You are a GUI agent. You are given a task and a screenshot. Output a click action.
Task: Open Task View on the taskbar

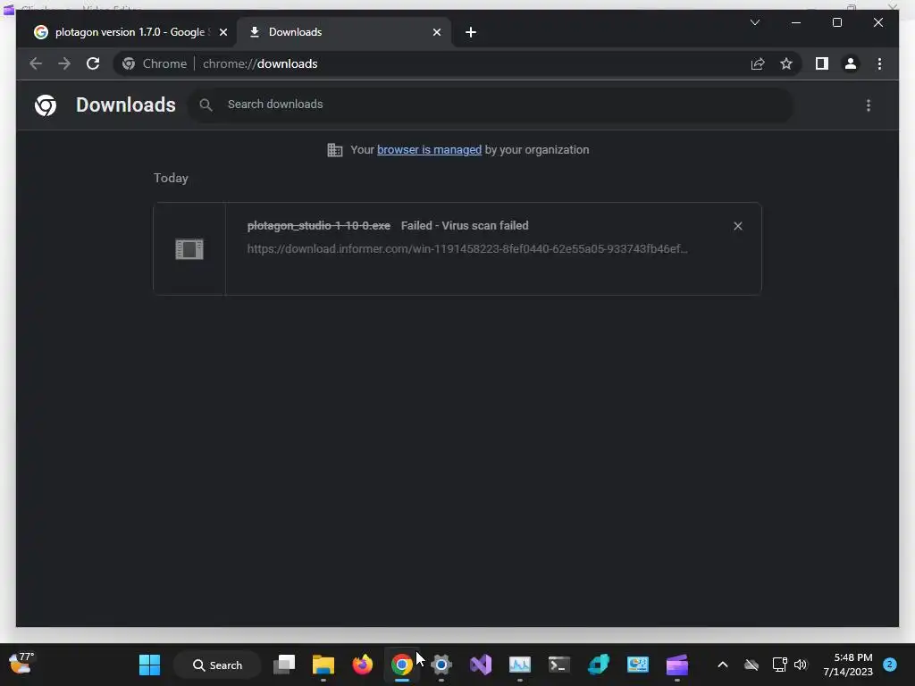284,664
